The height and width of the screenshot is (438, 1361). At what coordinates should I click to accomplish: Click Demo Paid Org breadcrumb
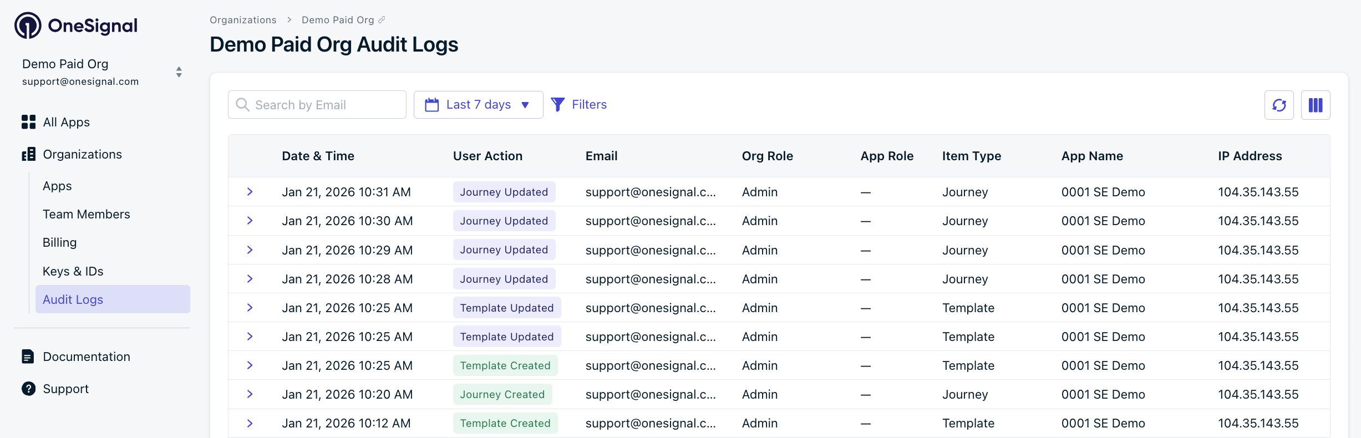[x=338, y=20]
